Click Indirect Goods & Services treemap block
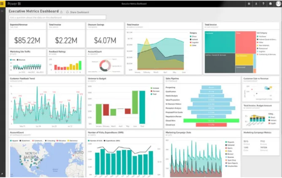Viewport: 282px width, 178px height. (x=220, y=63)
